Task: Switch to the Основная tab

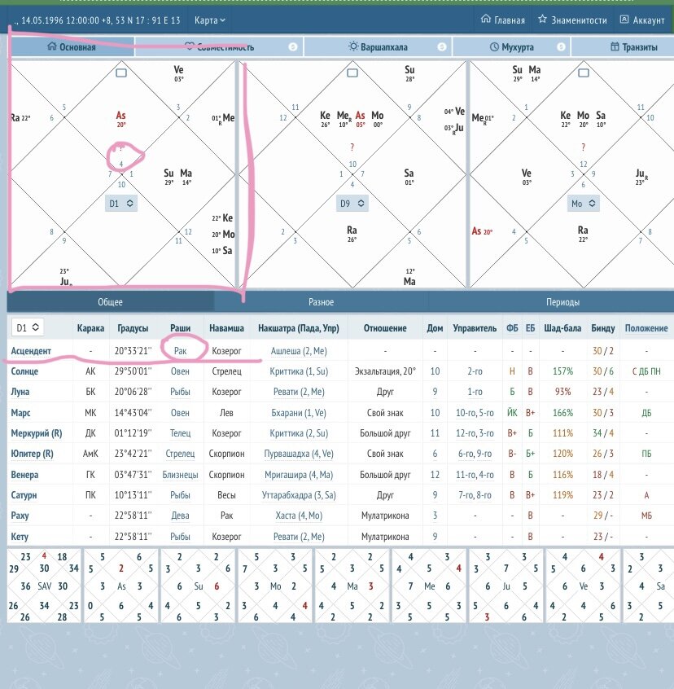Action: [72, 47]
